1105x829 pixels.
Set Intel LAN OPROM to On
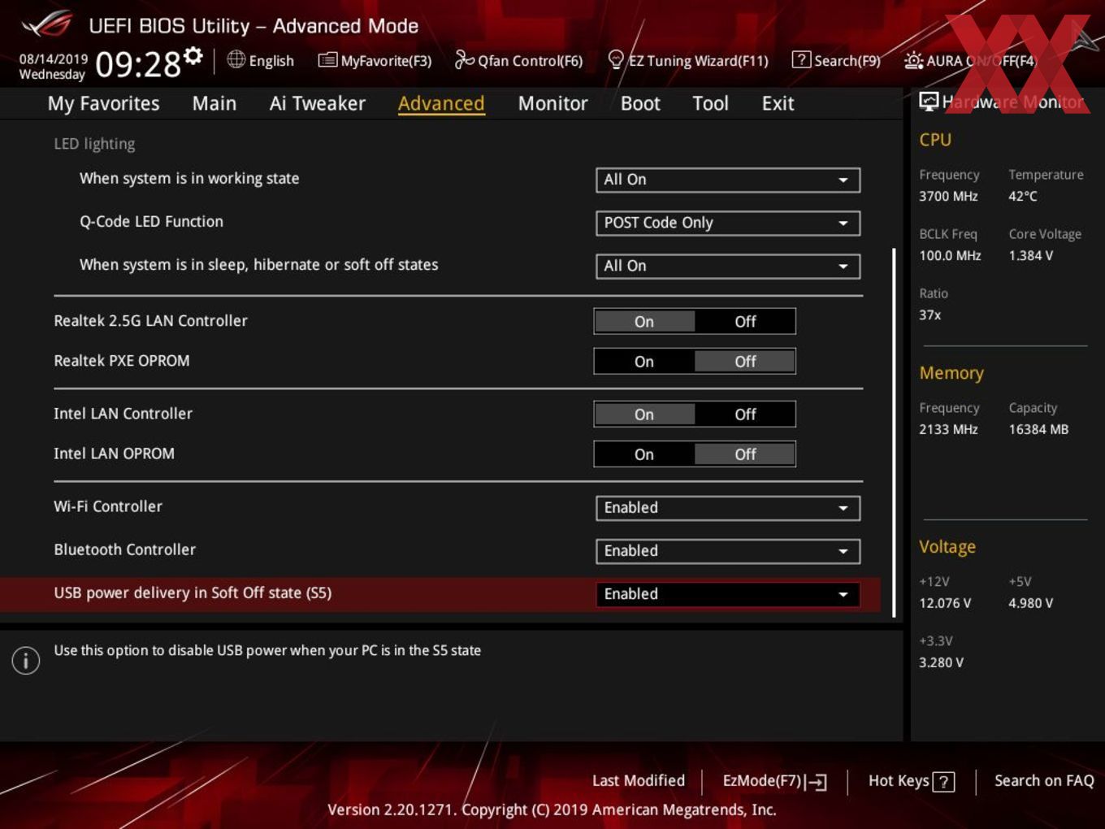tap(644, 454)
